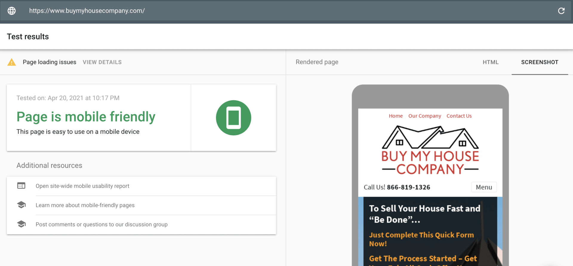Open View Details for page loading issues
This screenshot has height=266, width=573.
coord(102,62)
